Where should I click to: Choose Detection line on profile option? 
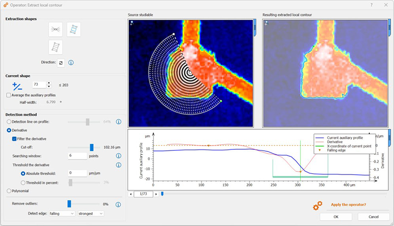coord(9,122)
